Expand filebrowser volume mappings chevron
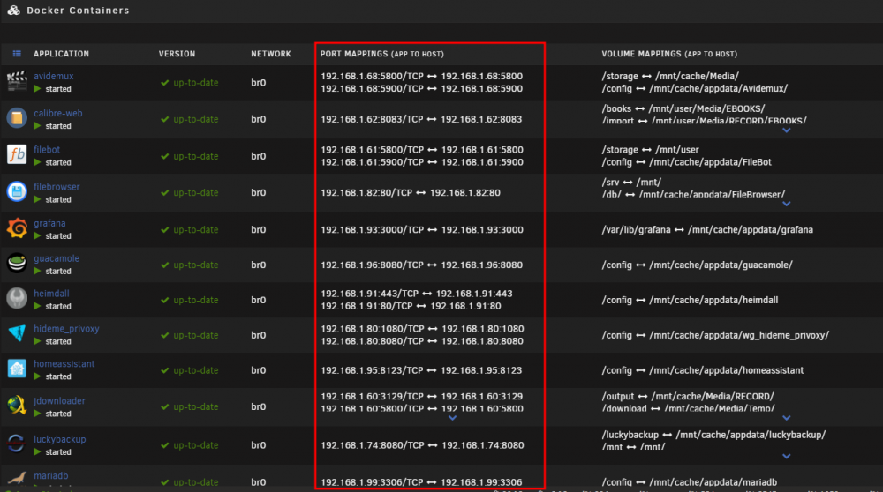 click(x=787, y=204)
